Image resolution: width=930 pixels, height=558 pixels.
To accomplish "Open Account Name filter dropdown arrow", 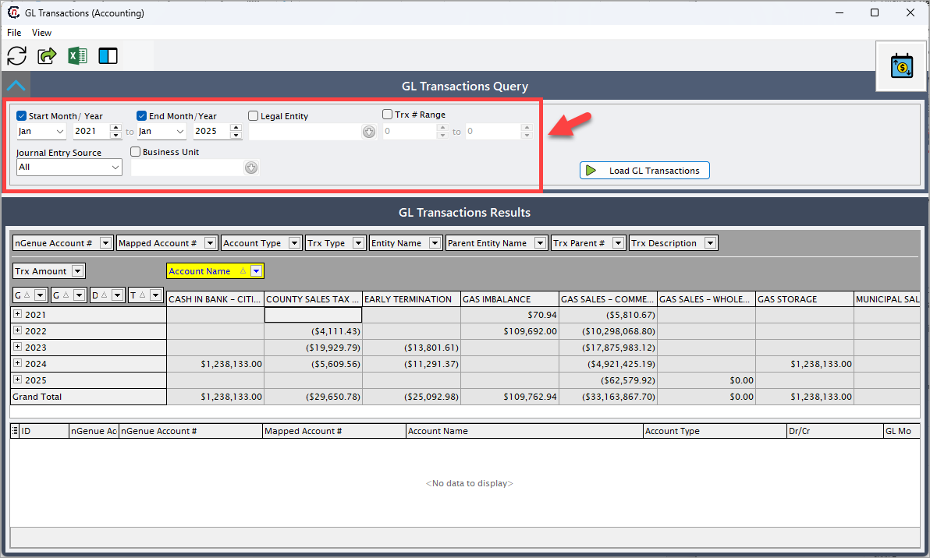I will pyautogui.click(x=256, y=270).
